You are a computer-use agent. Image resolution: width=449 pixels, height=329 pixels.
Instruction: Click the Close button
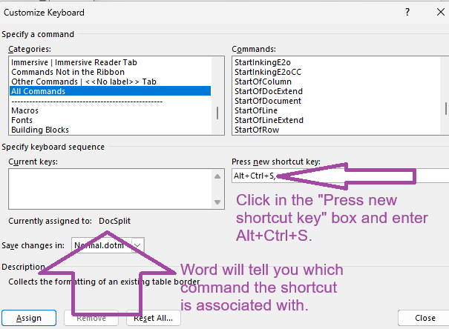tap(425, 318)
